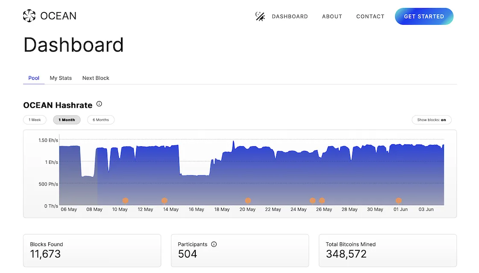The height and width of the screenshot is (273, 479).
Task: Open the Participants info icon
Action: 214,244
